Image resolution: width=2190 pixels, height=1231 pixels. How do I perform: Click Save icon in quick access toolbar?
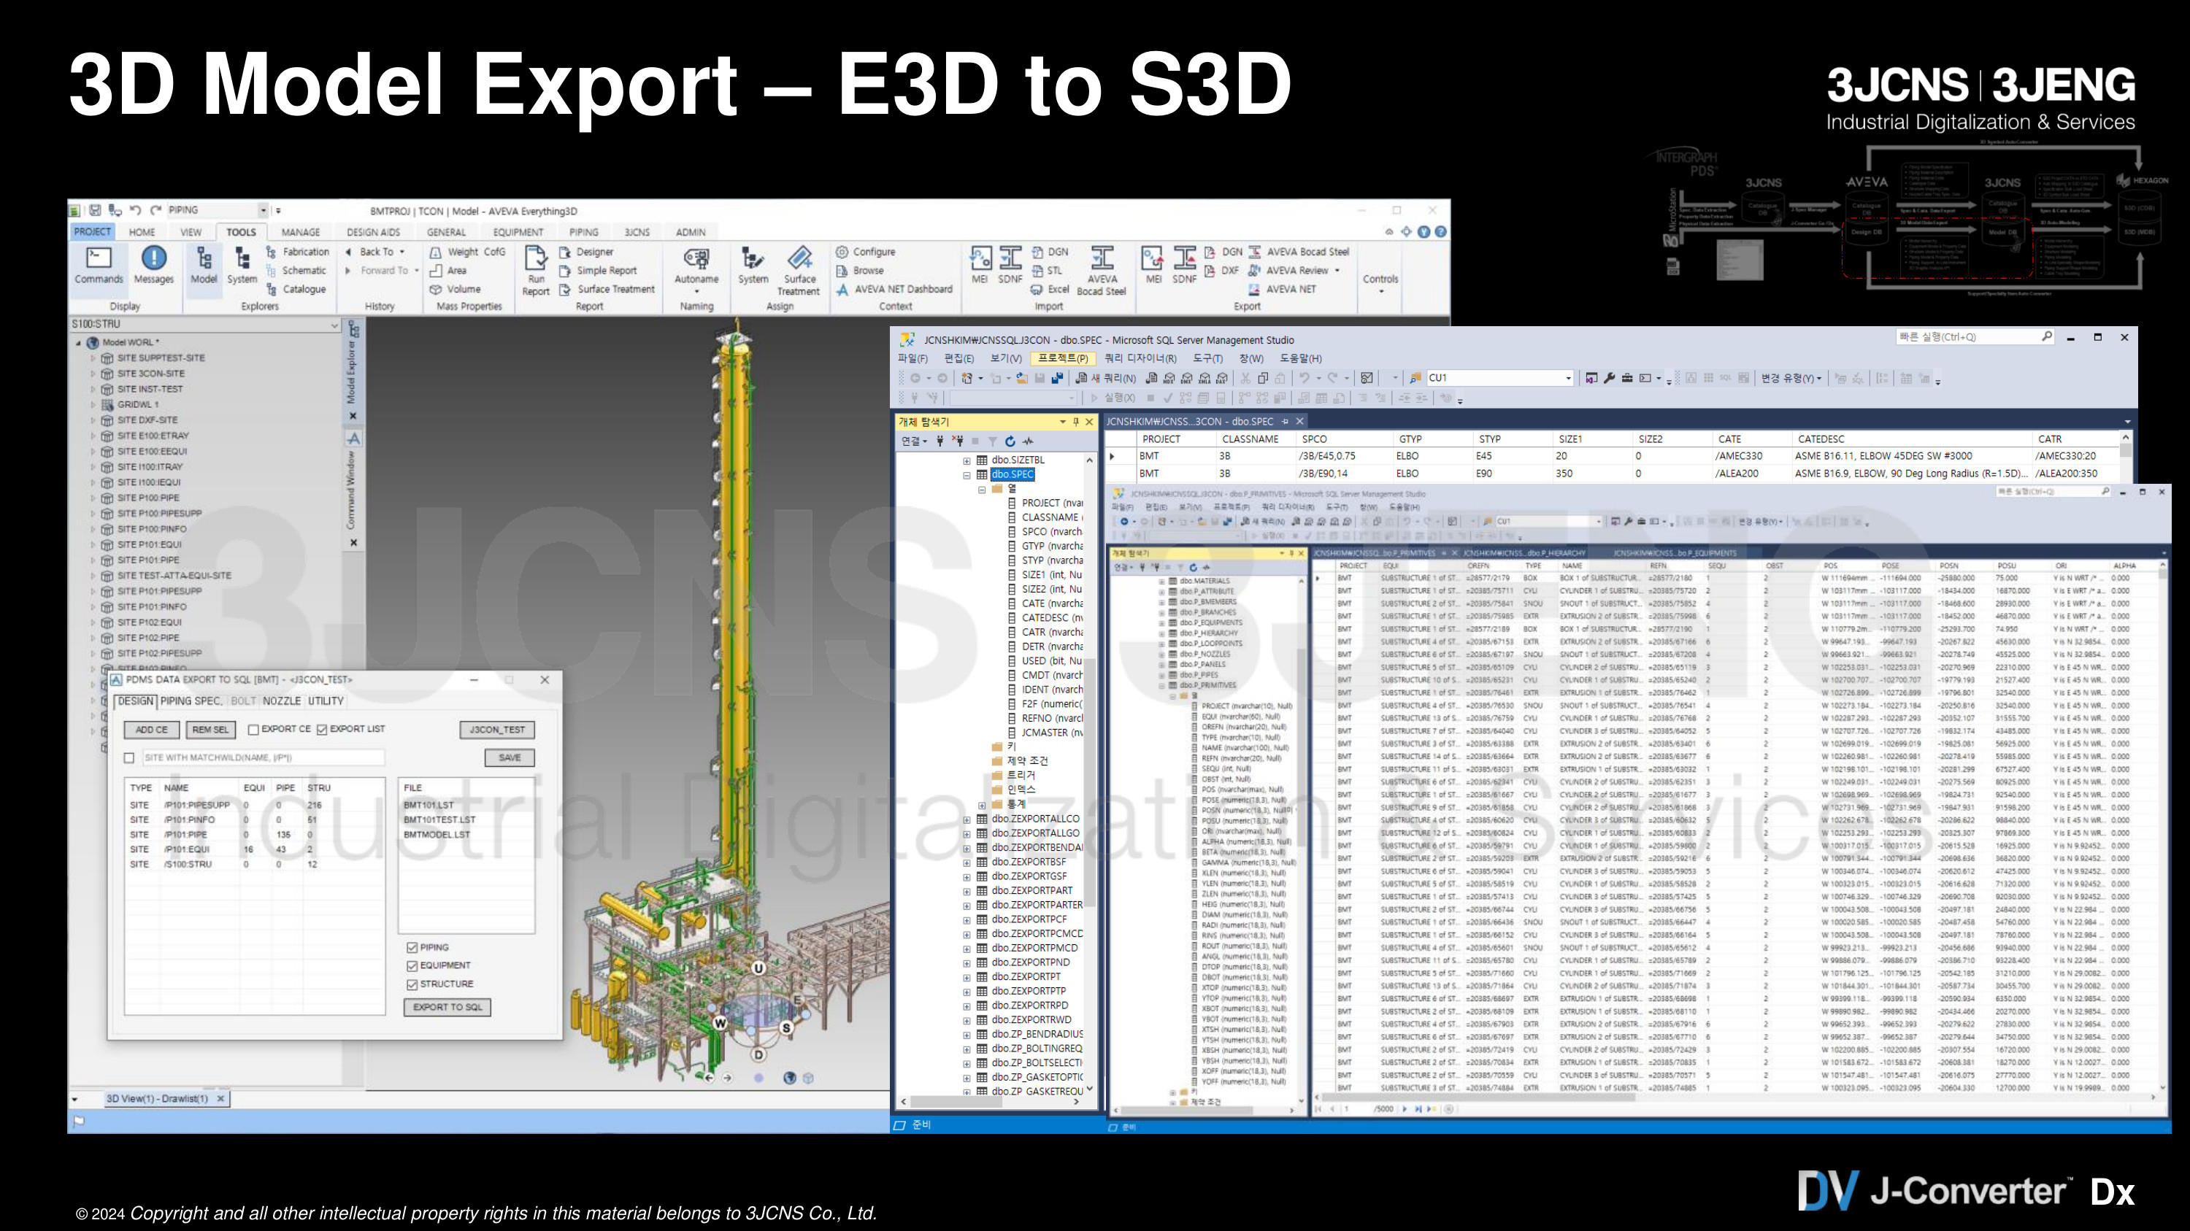pos(95,210)
